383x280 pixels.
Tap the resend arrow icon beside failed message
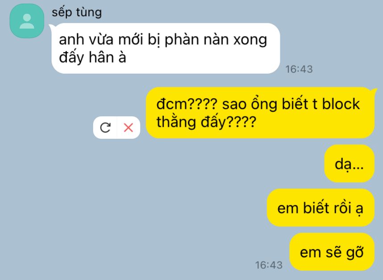pyautogui.click(x=105, y=128)
